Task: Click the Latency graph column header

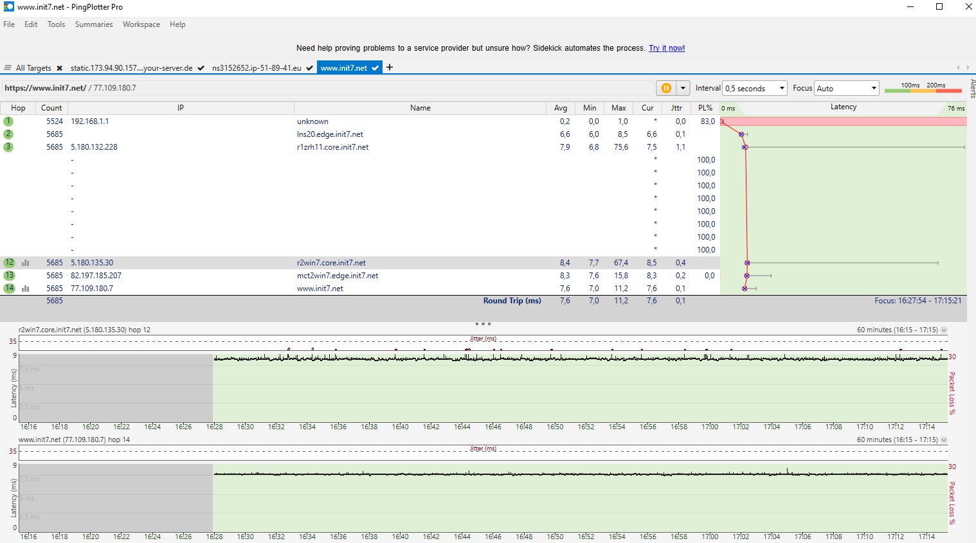Action: coord(844,107)
